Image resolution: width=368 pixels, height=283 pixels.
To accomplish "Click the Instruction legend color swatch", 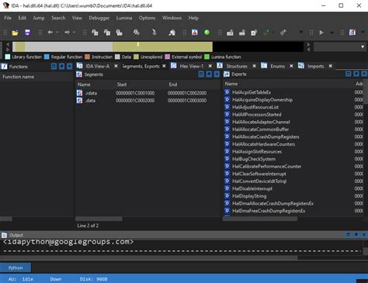I will (88, 57).
